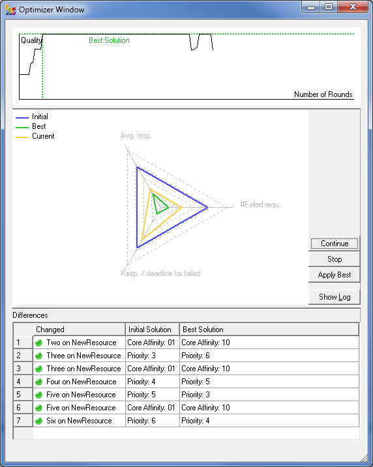Click green status icon for Two on NewResource

38,343
